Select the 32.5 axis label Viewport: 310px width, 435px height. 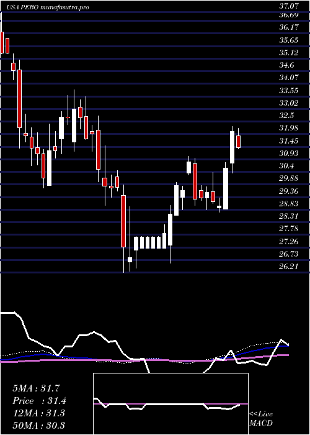(x=286, y=116)
